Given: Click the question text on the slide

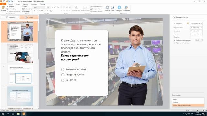Looking at the screenshot, I should [x=81, y=50].
